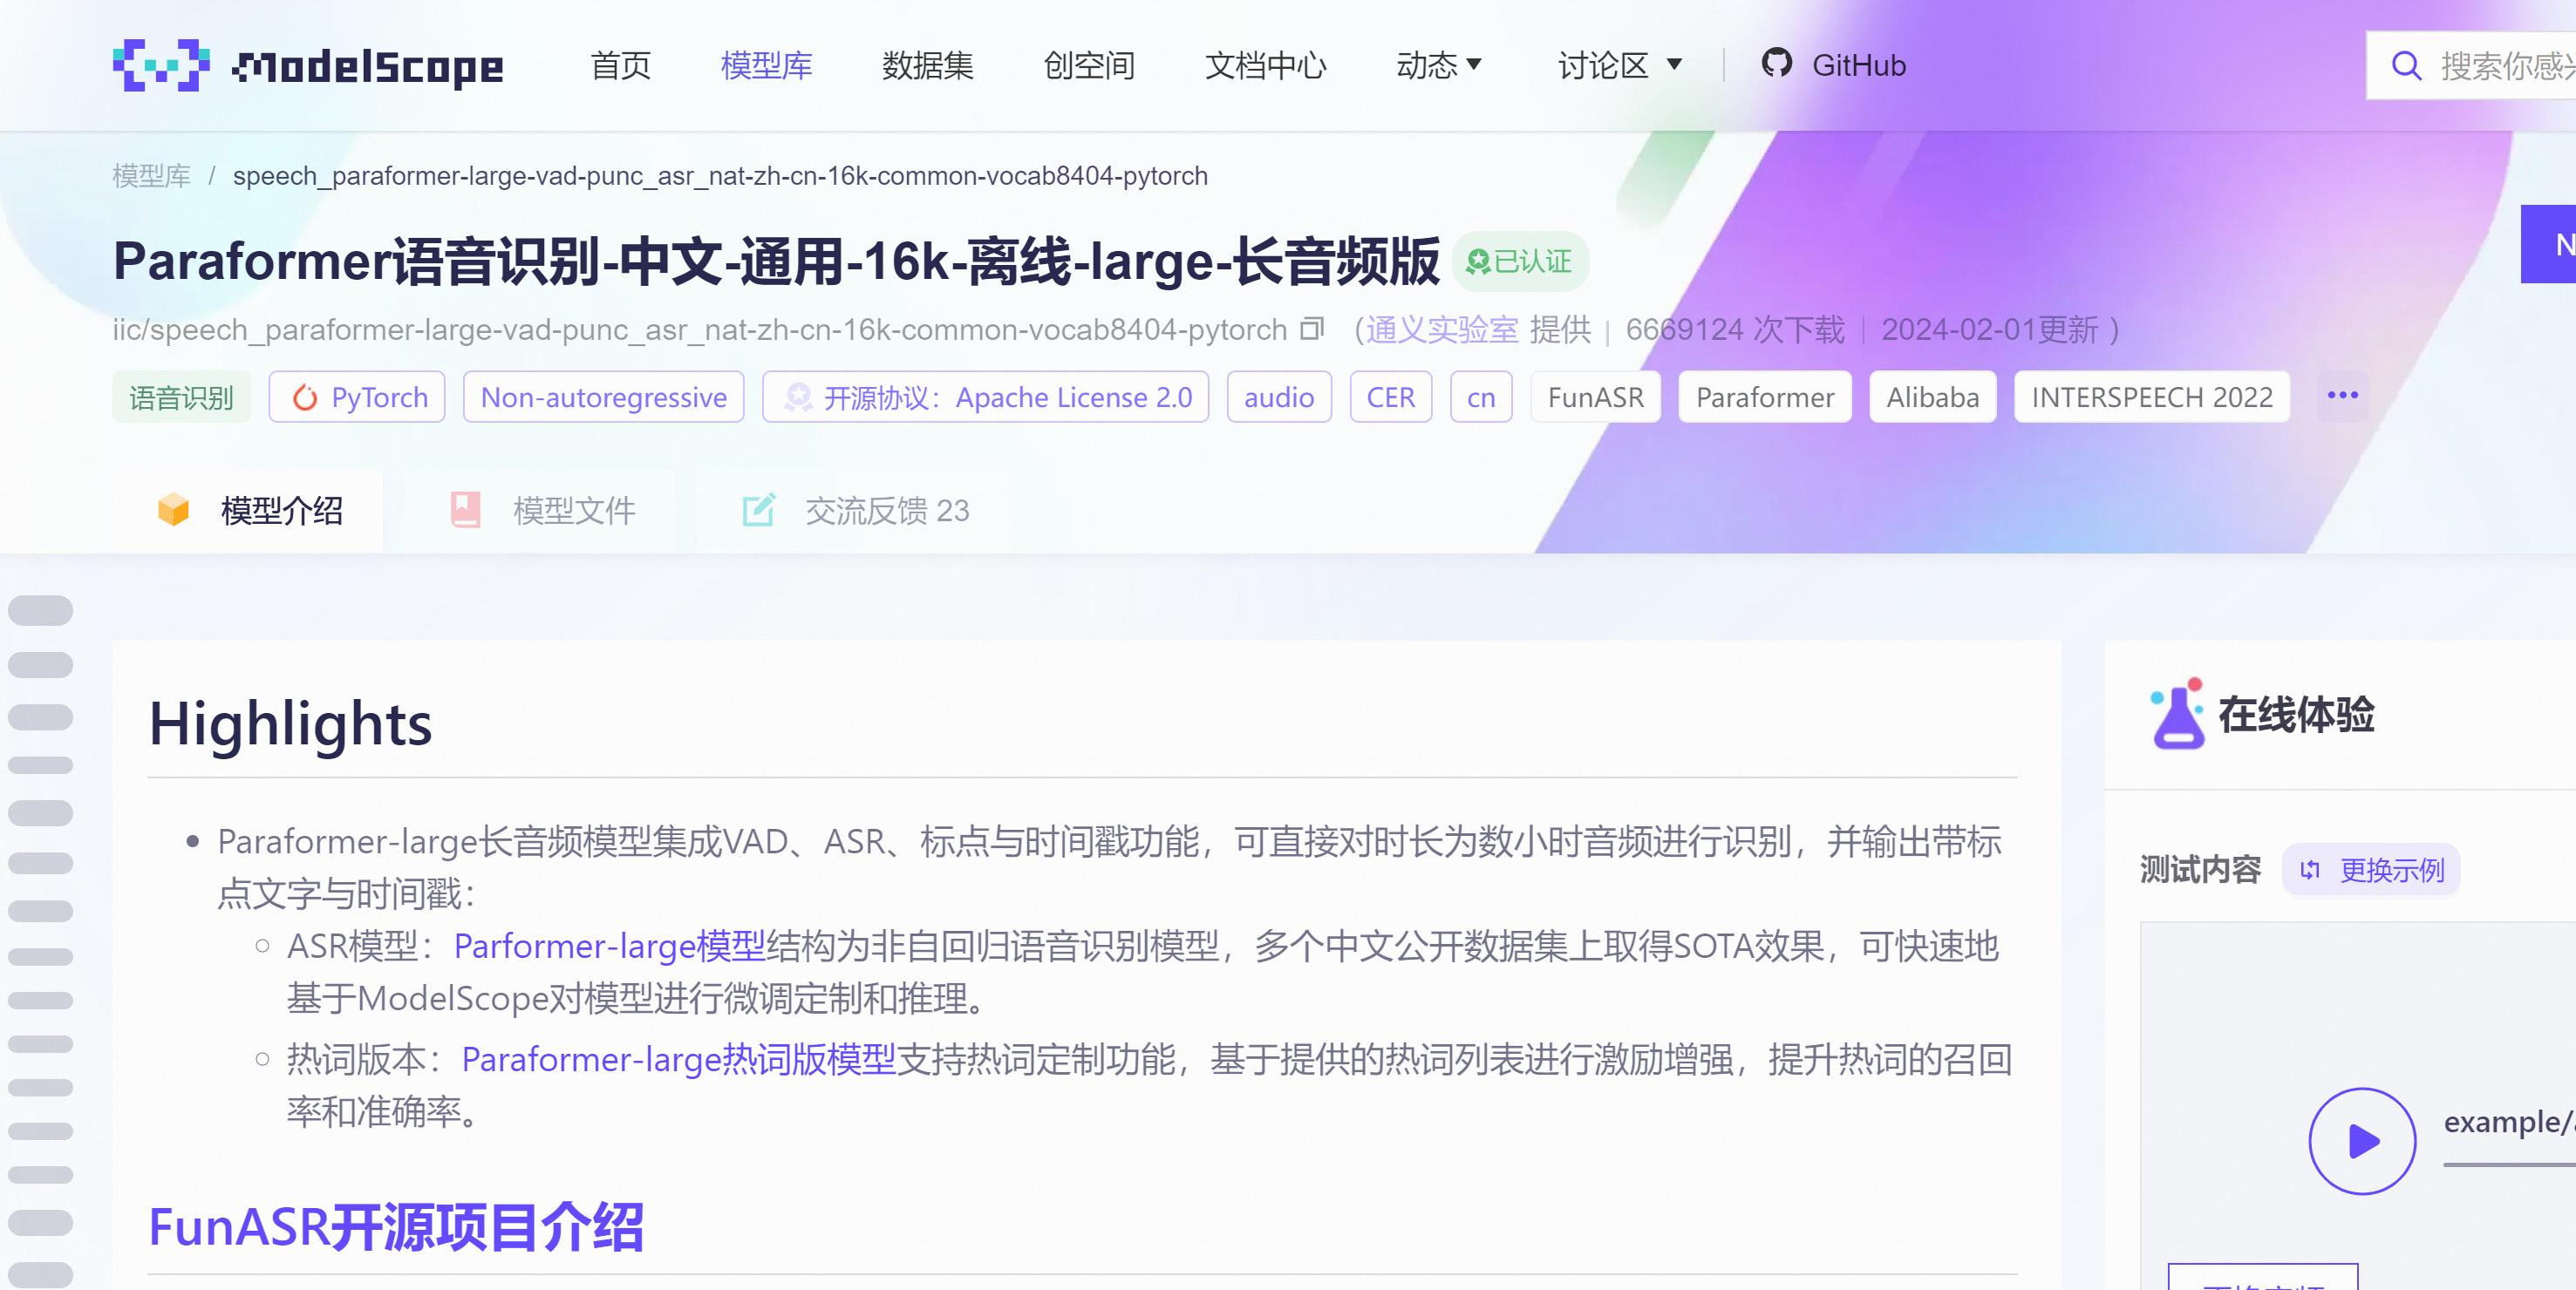Click the audio progress bar beside example

pos(2509,1165)
